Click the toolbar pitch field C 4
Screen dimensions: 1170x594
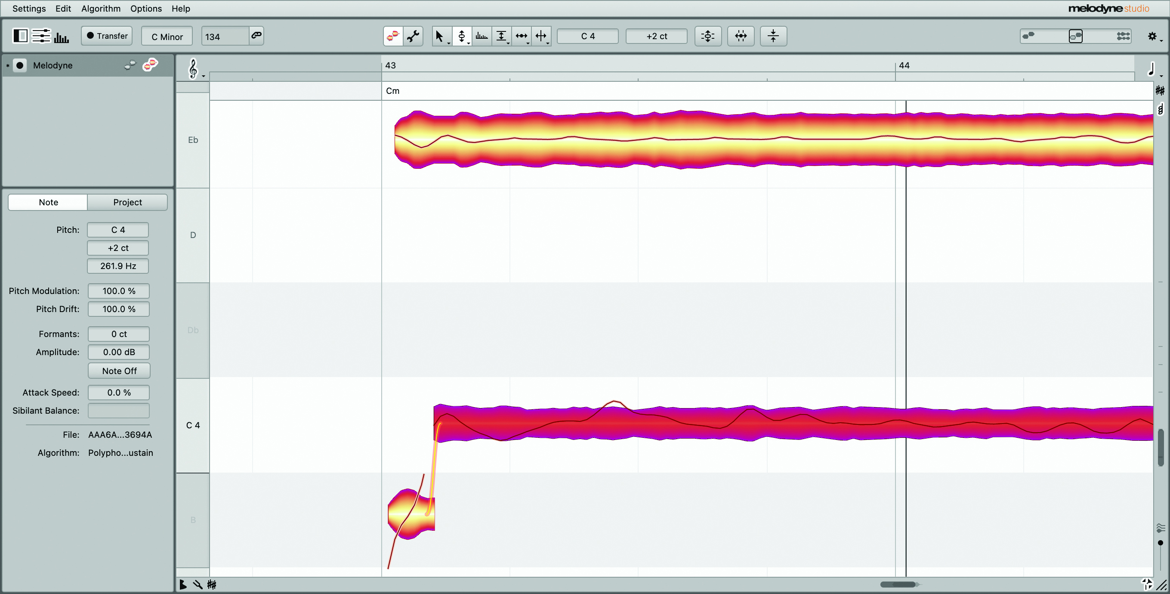(588, 36)
